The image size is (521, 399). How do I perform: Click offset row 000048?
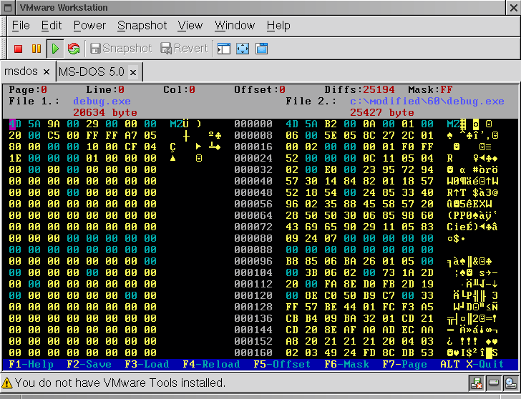pos(253,192)
